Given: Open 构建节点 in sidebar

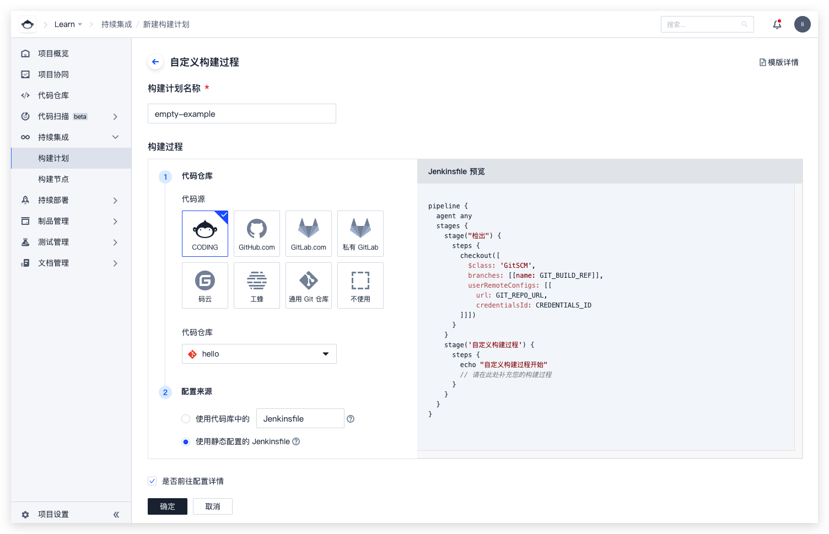Looking at the screenshot, I should click(53, 179).
